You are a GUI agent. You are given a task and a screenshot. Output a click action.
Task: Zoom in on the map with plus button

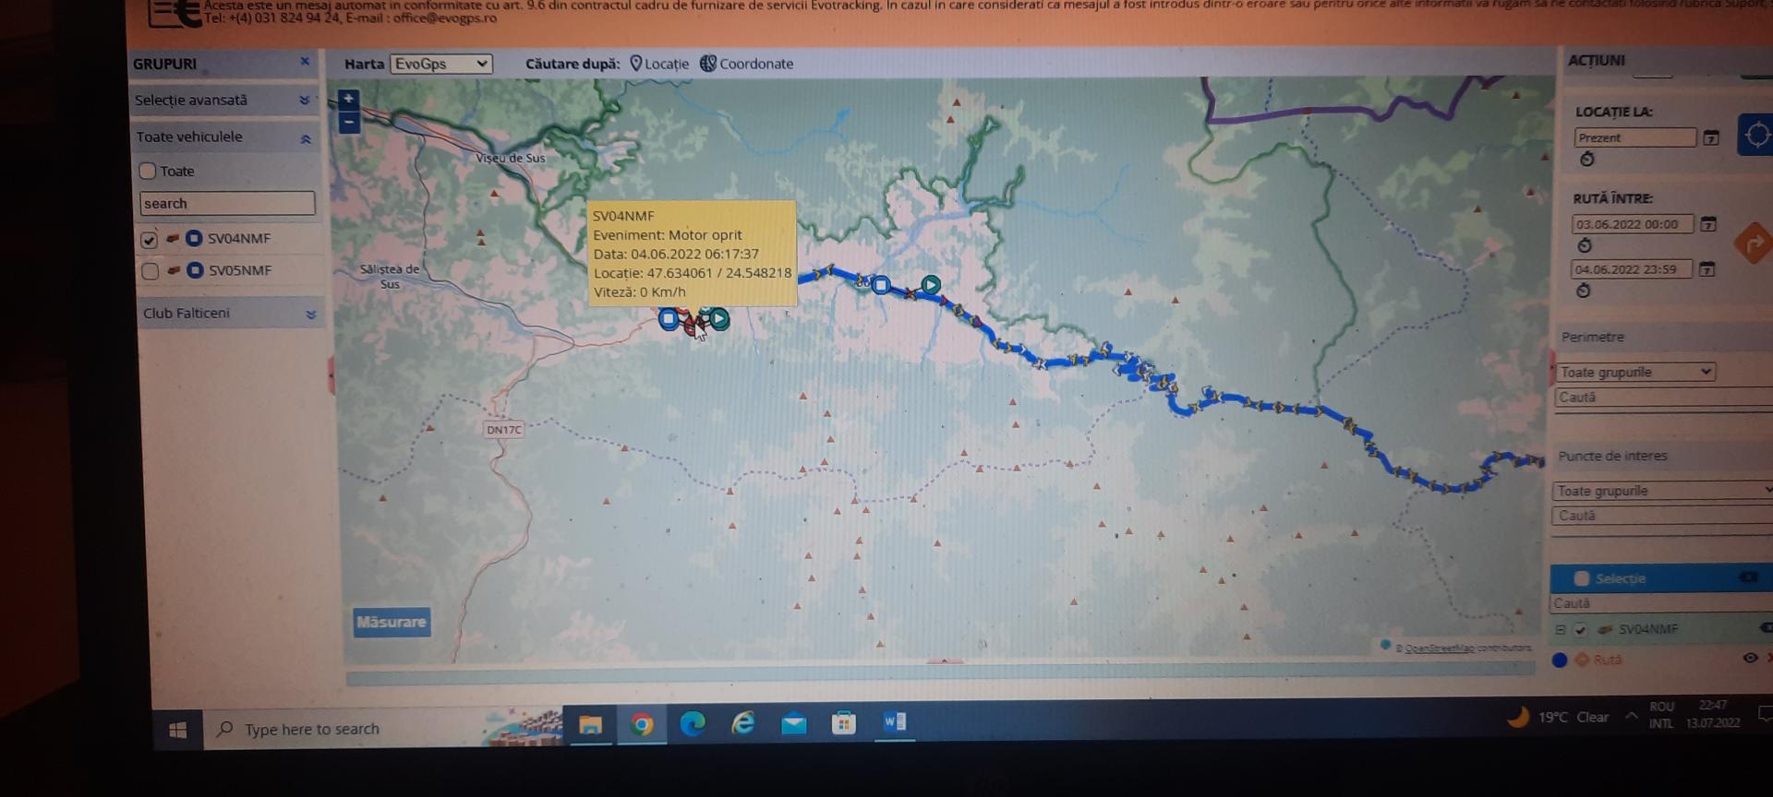click(348, 99)
